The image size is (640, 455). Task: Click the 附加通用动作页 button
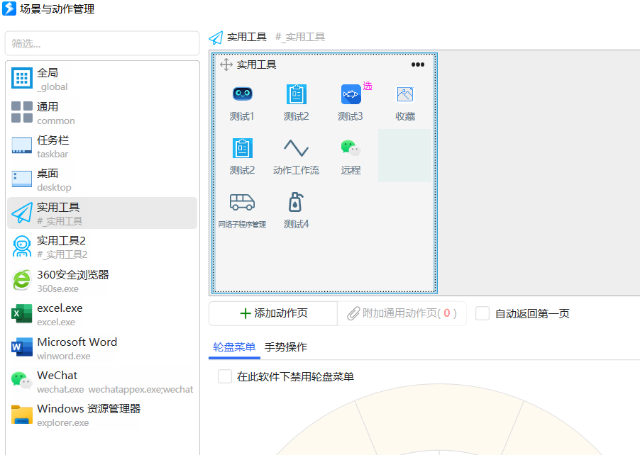point(402,313)
